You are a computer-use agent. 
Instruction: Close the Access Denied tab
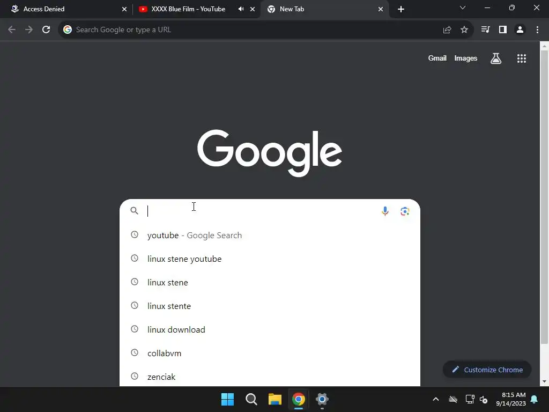124,9
